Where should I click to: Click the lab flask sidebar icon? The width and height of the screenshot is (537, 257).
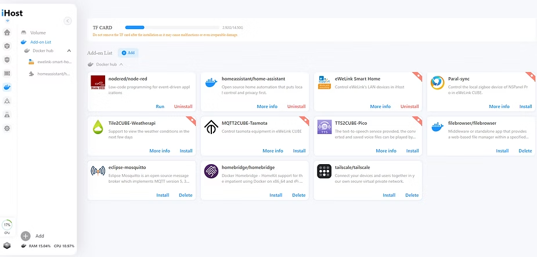7,115
